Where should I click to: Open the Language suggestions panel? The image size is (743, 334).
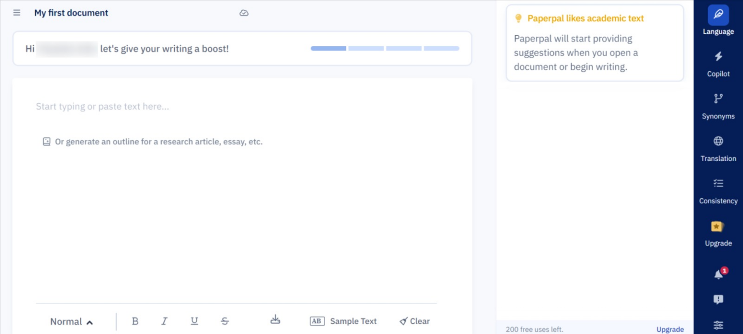coord(718,19)
